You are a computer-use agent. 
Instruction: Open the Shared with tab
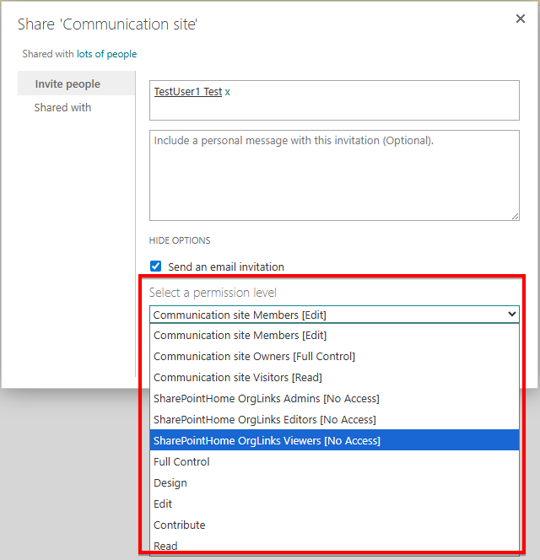click(62, 108)
